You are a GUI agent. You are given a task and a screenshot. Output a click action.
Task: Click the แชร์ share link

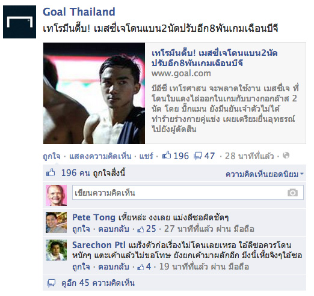(146, 156)
